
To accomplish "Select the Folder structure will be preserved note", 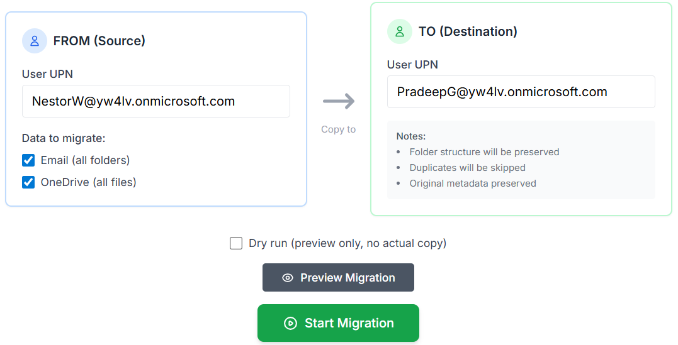I will click(x=484, y=152).
